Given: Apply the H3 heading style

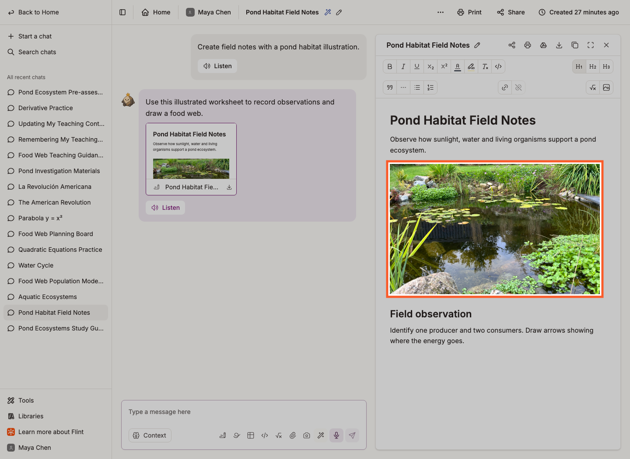Looking at the screenshot, I should coord(606,66).
